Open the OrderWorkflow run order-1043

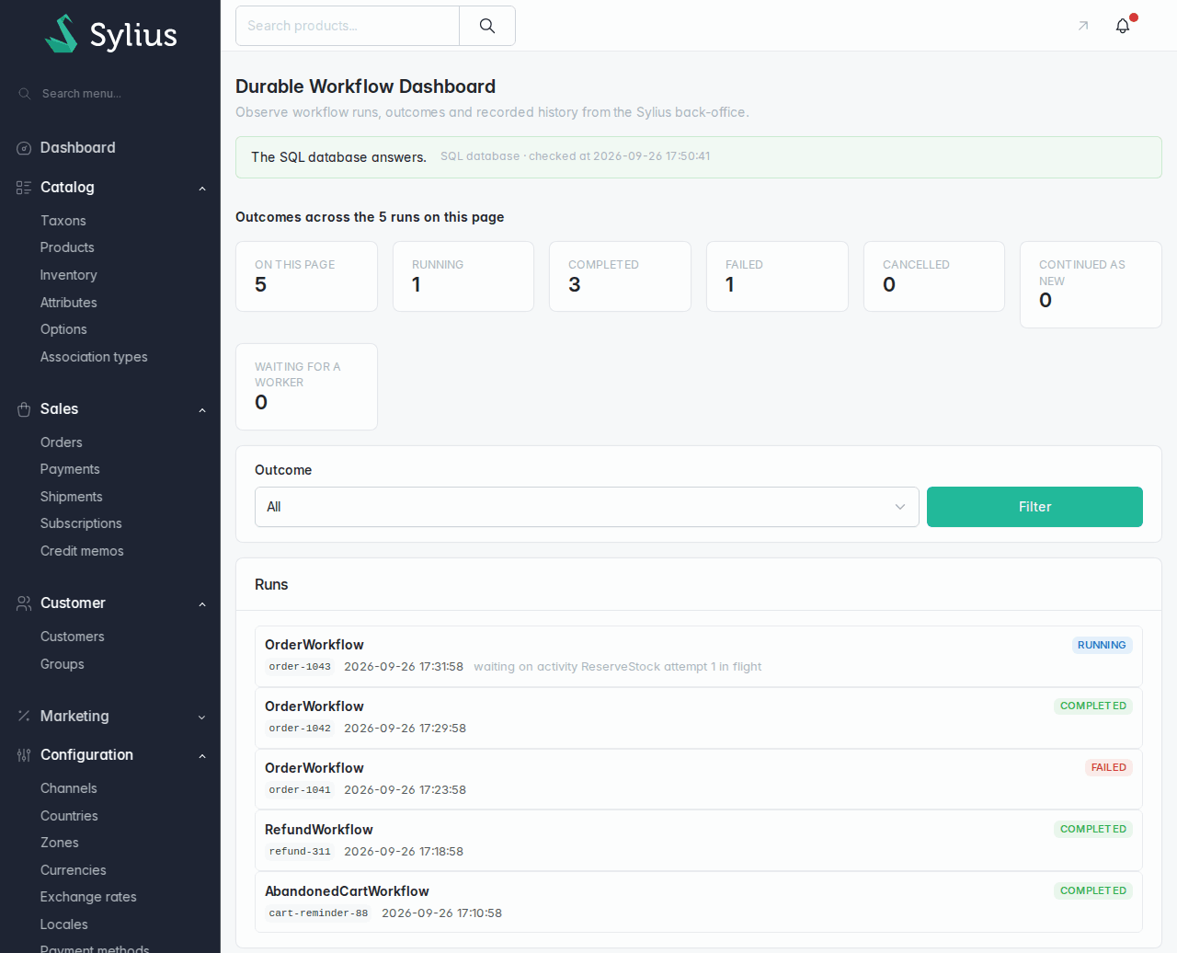(x=699, y=656)
